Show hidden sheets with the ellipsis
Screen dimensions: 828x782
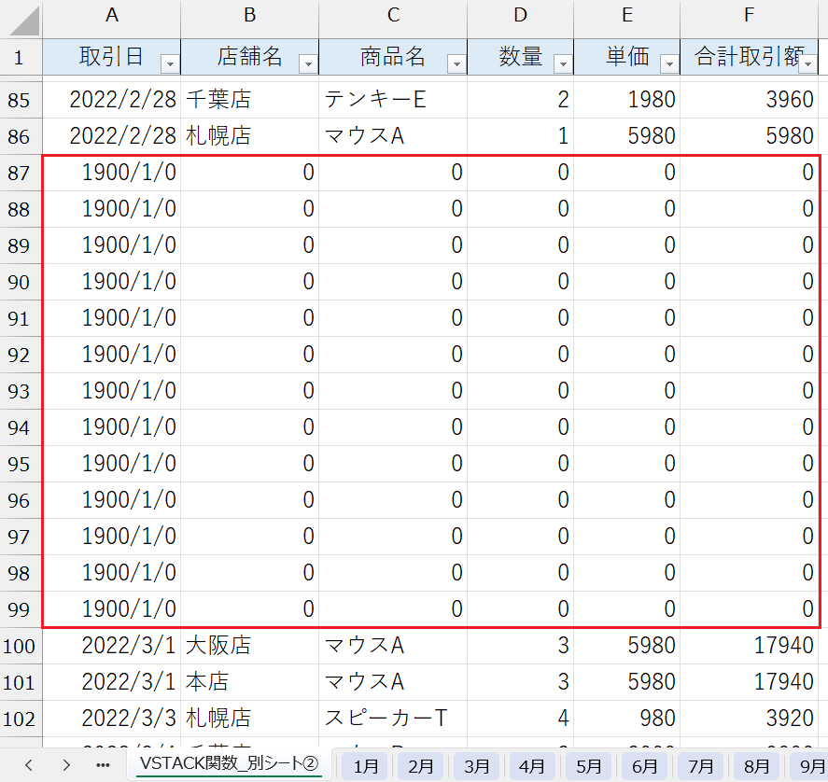103,764
